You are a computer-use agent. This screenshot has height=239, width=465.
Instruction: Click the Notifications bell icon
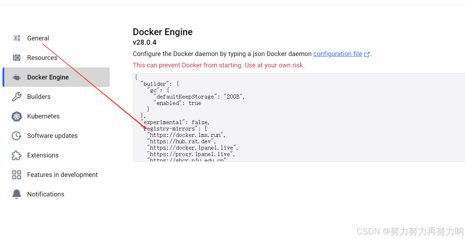pos(17,194)
